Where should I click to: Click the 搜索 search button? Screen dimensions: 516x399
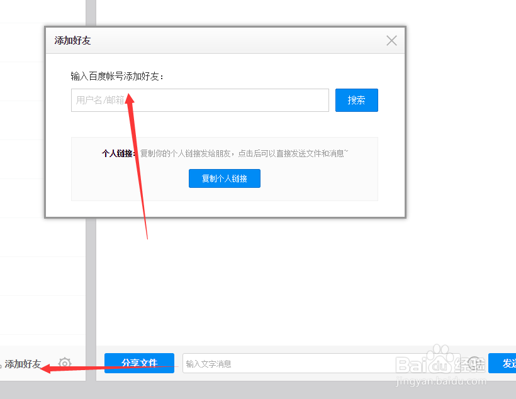coord(357,100)
